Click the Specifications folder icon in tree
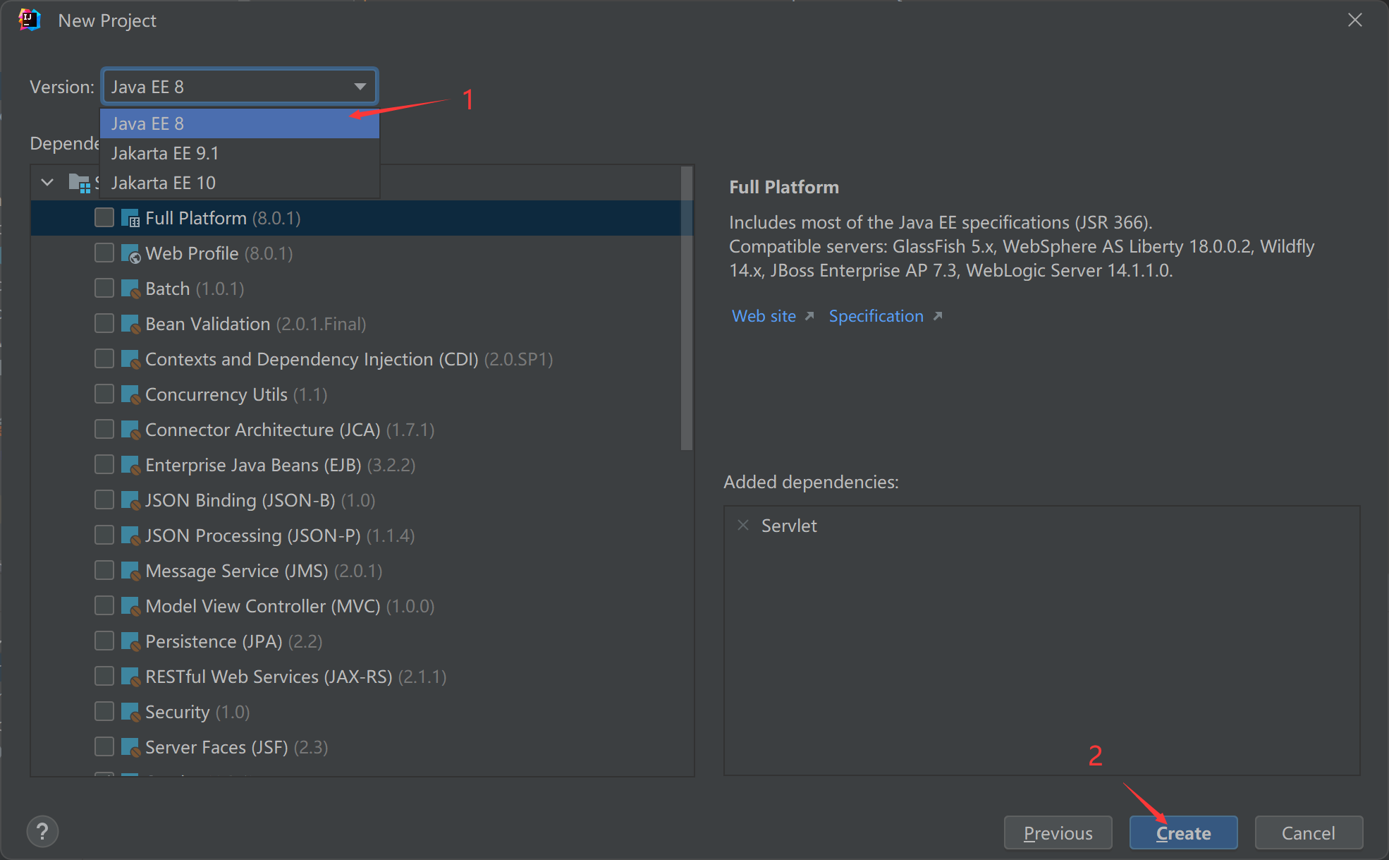 [x=79, y=183]
